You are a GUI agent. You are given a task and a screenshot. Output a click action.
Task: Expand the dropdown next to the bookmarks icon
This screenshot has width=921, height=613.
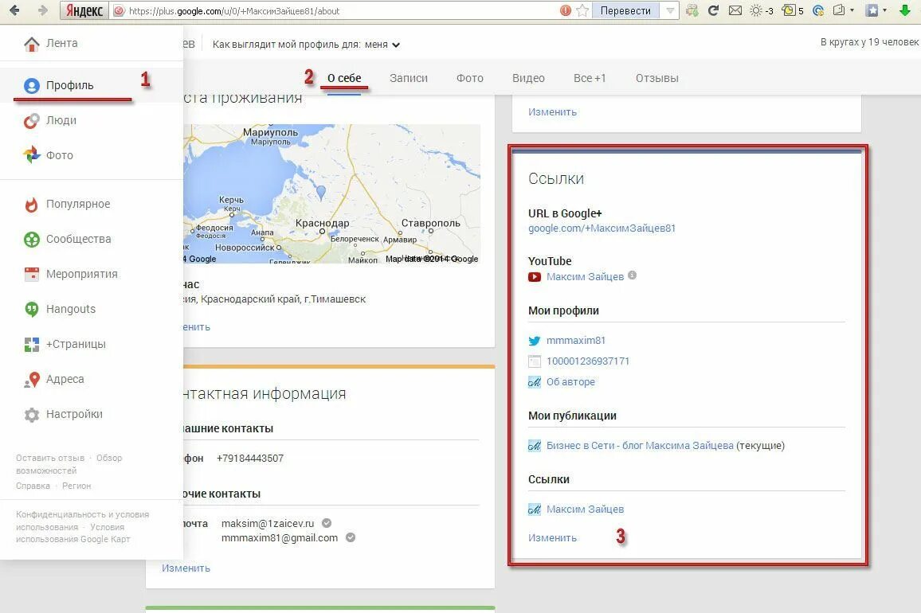[884, 10]
